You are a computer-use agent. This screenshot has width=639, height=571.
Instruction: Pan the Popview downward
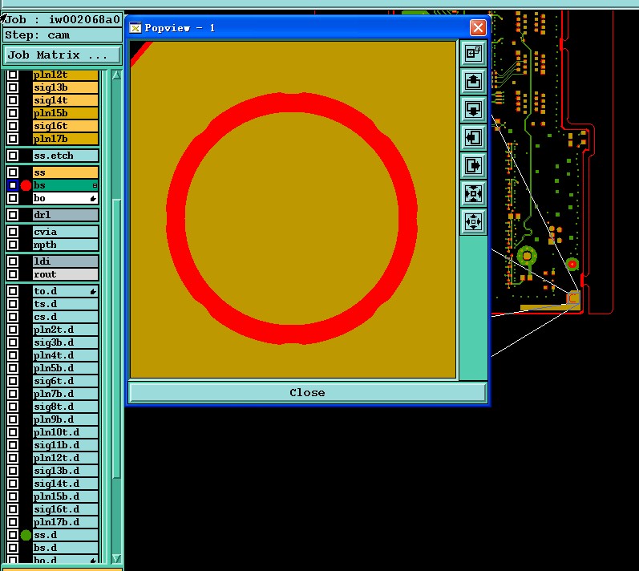click(473, 110)
